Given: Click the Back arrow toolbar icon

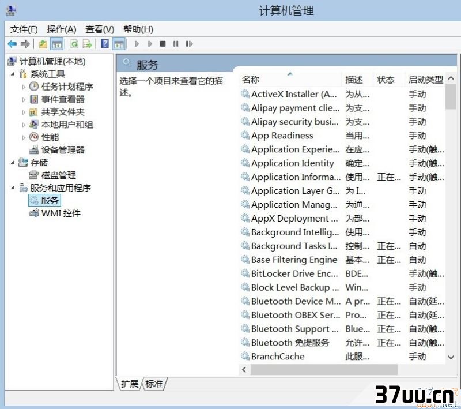Looking at the screenshot, I should tap(12, 44).
